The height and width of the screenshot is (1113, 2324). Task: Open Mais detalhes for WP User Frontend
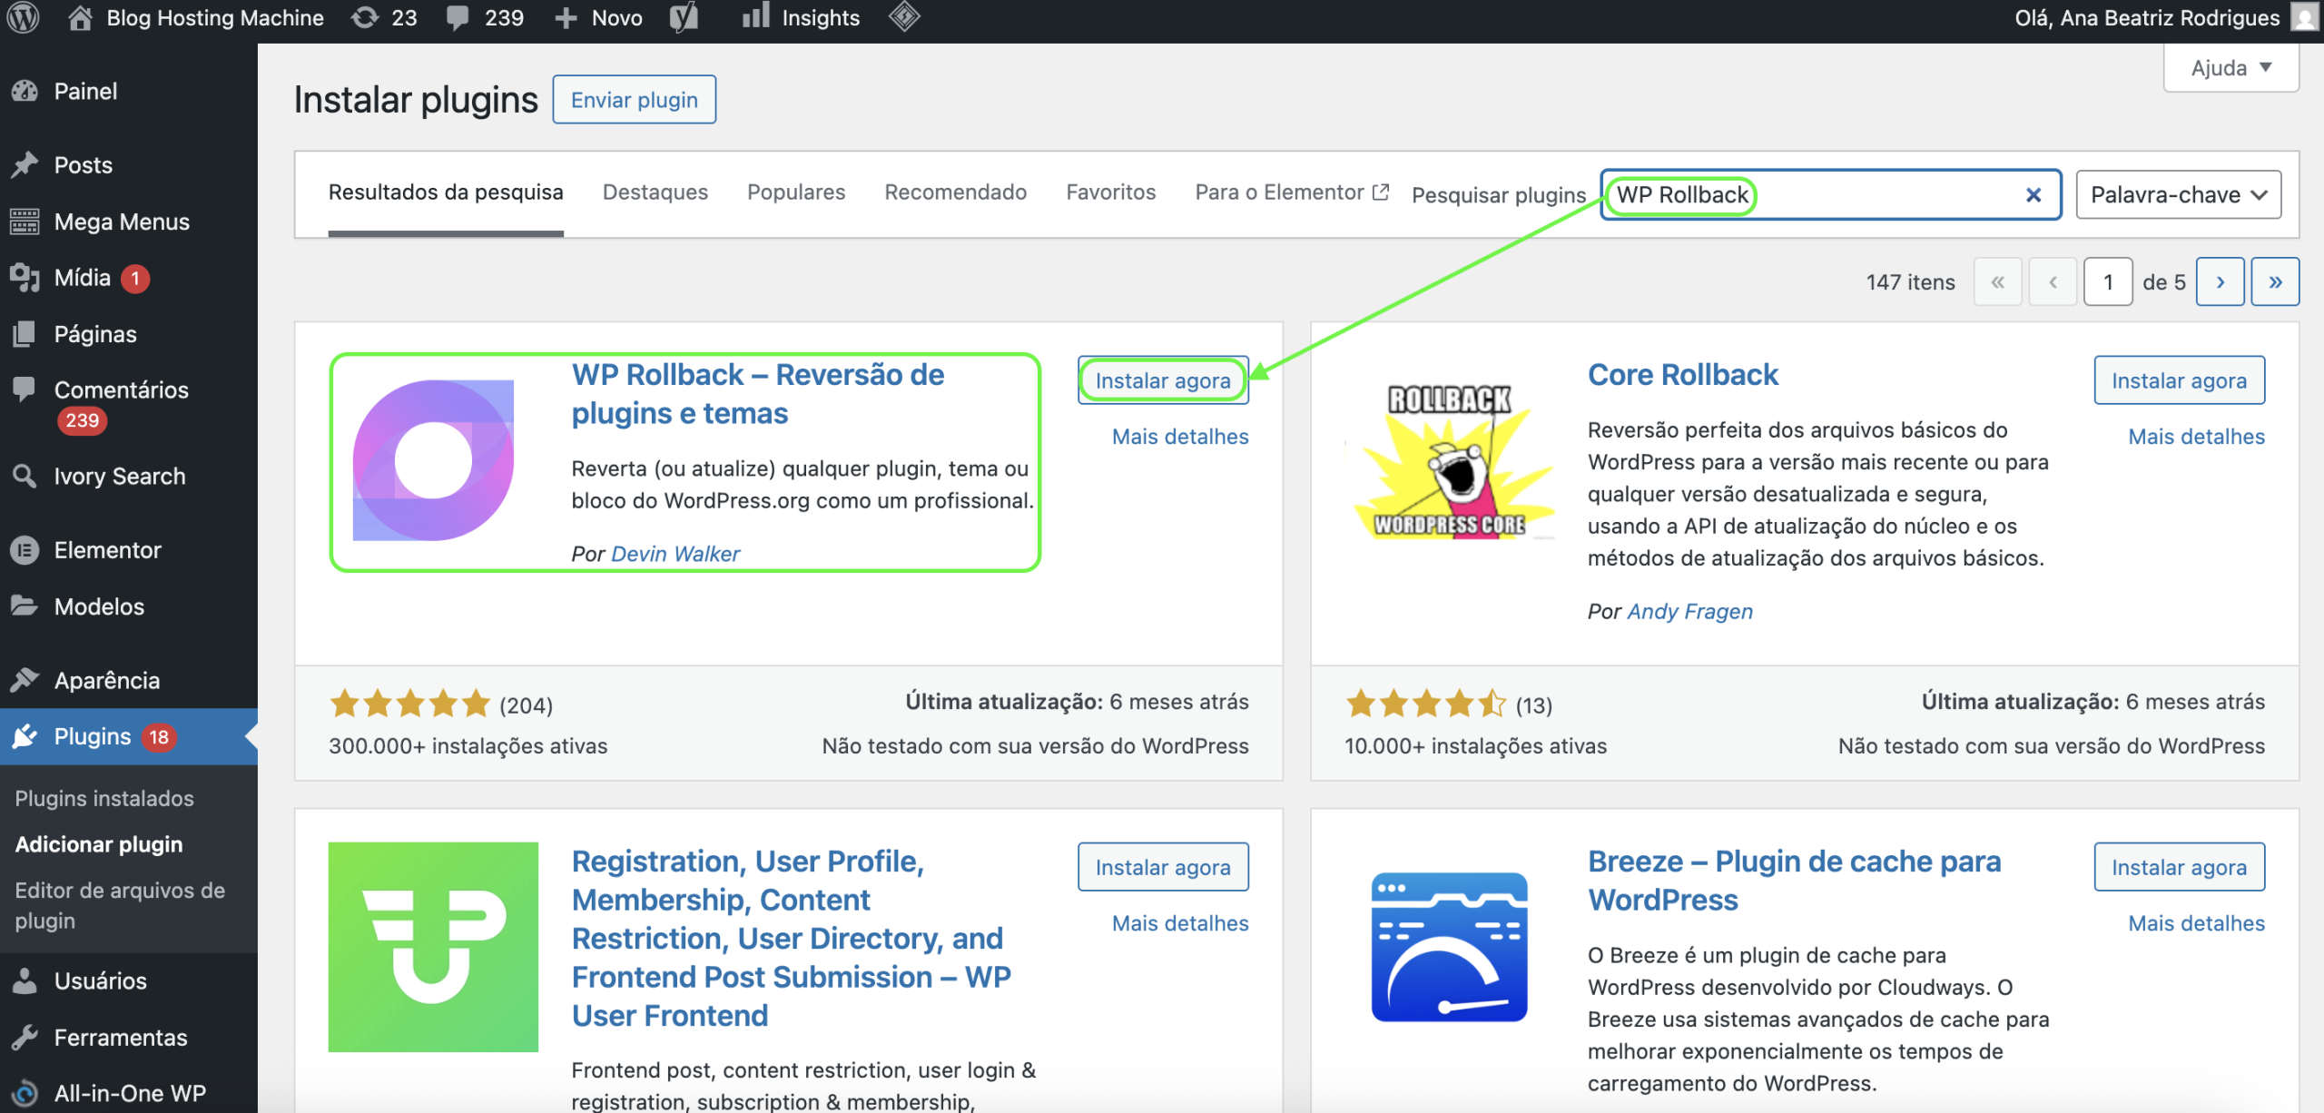click(1180, 923)
